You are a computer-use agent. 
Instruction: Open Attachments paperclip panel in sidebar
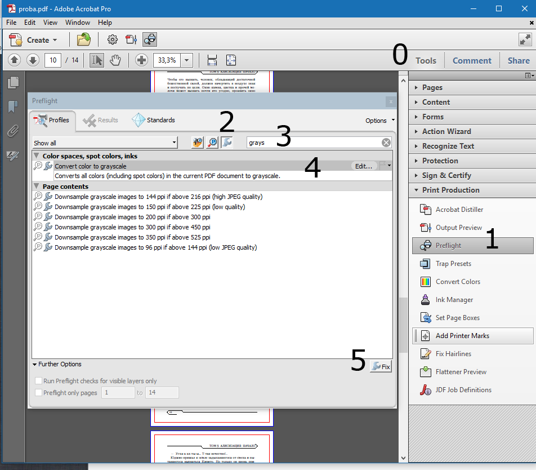tap(14, 131)
